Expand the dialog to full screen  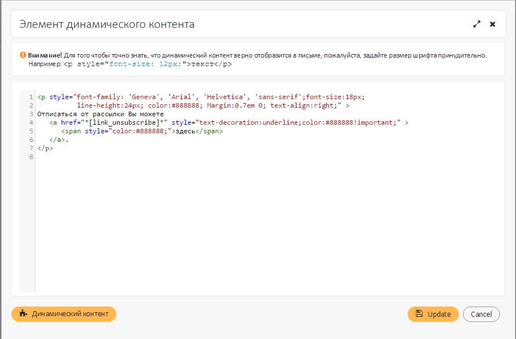(477, 24)
